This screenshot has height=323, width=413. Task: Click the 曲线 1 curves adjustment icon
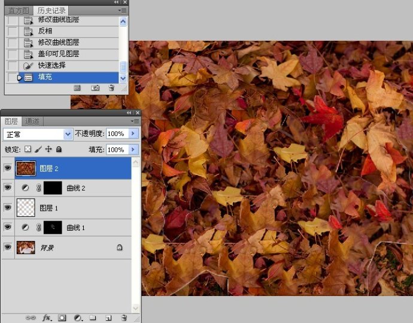25,227
